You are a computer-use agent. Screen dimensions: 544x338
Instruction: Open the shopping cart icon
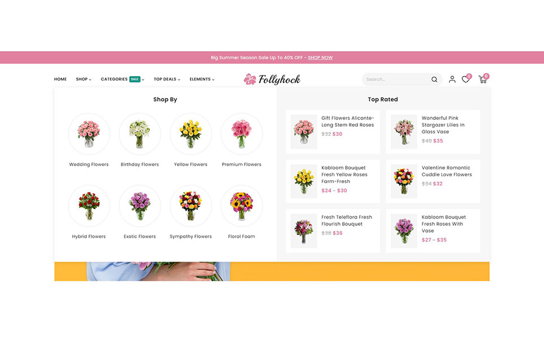click(x=483, y=79)
